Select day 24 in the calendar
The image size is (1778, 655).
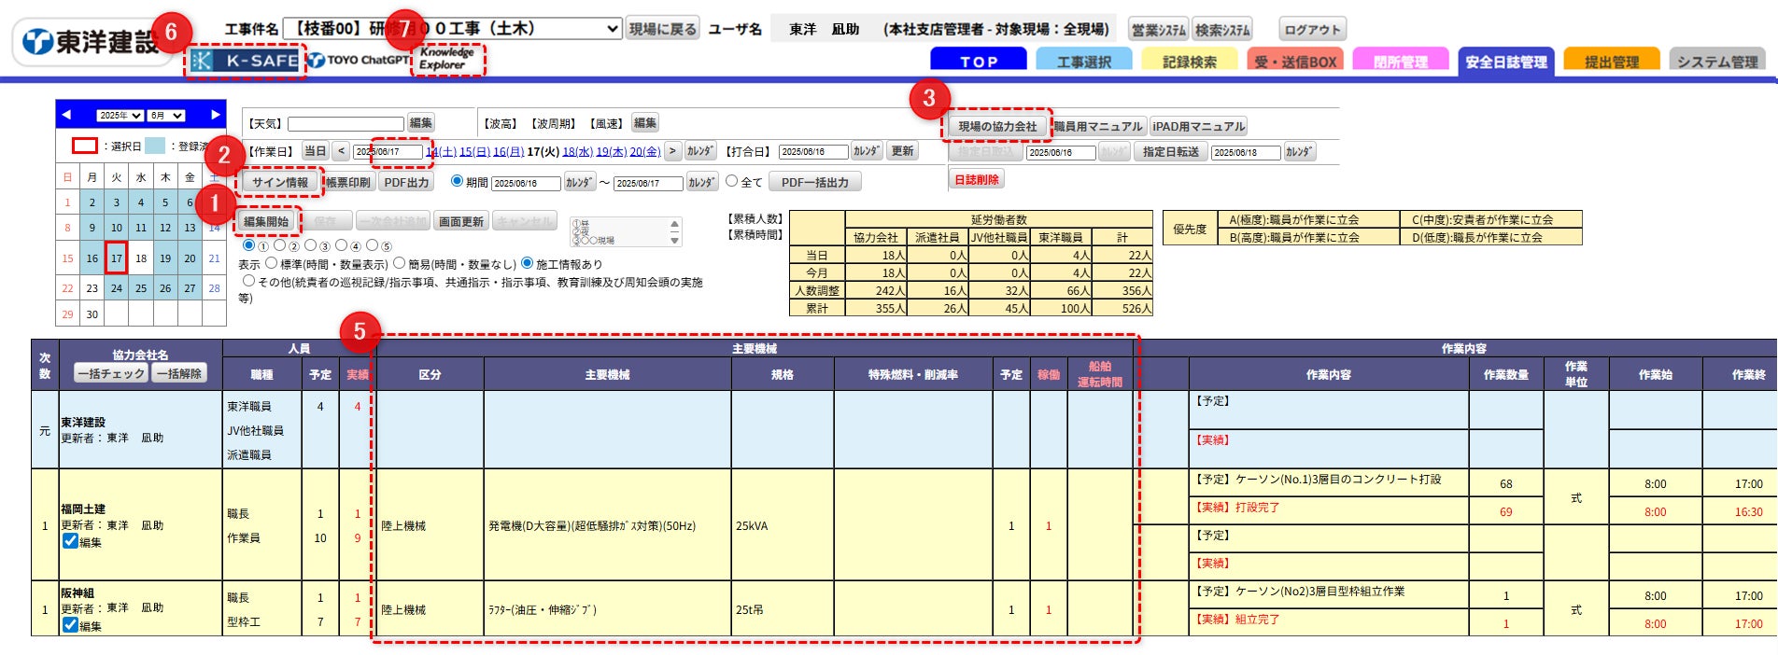coord(116,287)
